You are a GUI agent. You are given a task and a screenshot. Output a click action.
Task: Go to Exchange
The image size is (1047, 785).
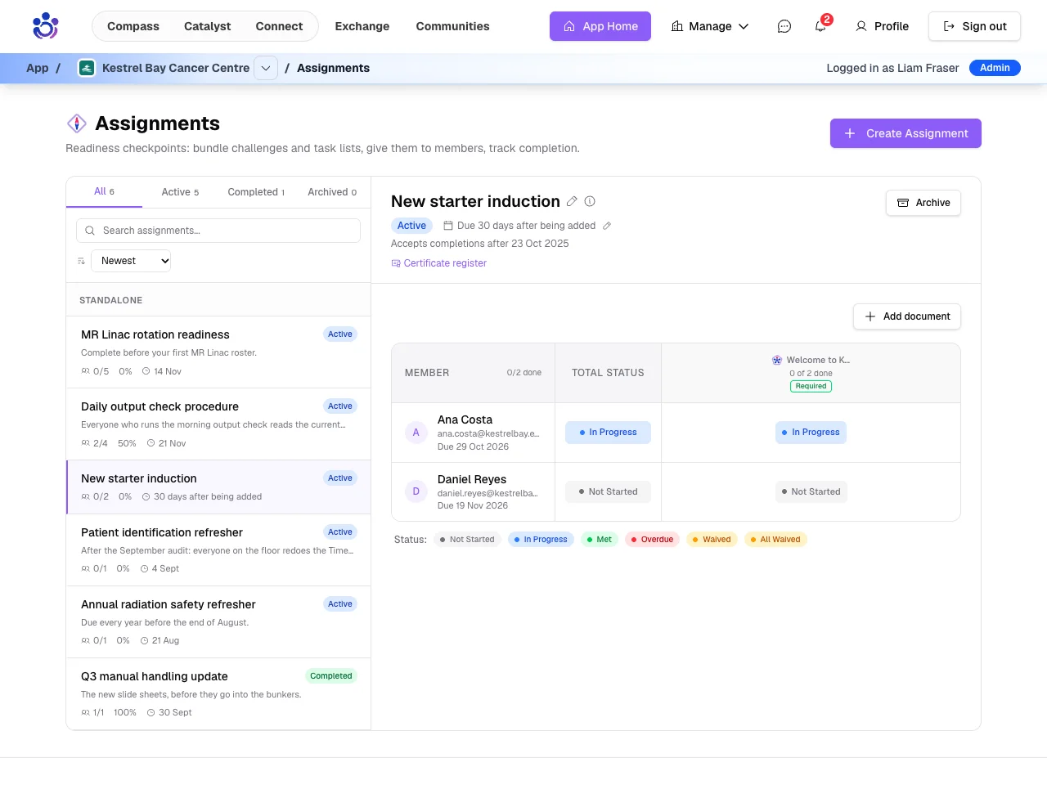click(362, 26)
